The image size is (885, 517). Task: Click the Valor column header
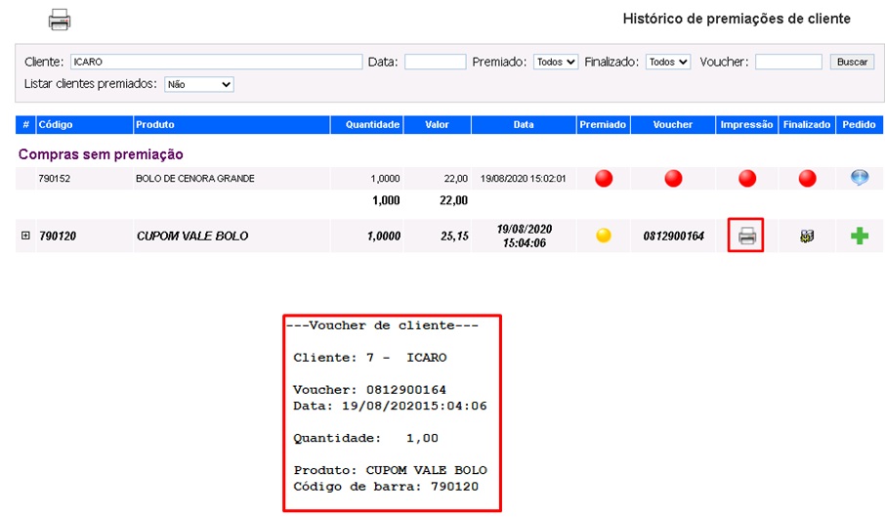tap(438, 125)
